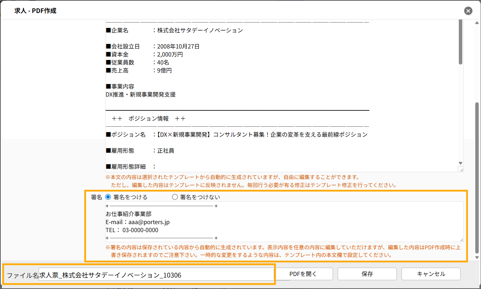The height and width of the screenshot is (289, 481).
Task: Click the DX推進・新規事業開発支援 text
Action: point(141,94)
